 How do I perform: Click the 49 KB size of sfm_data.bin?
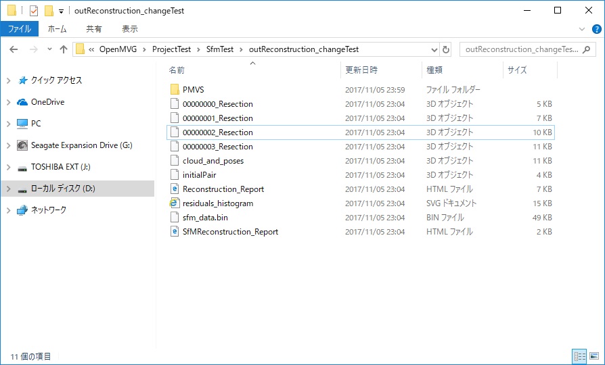pos(542,218)
